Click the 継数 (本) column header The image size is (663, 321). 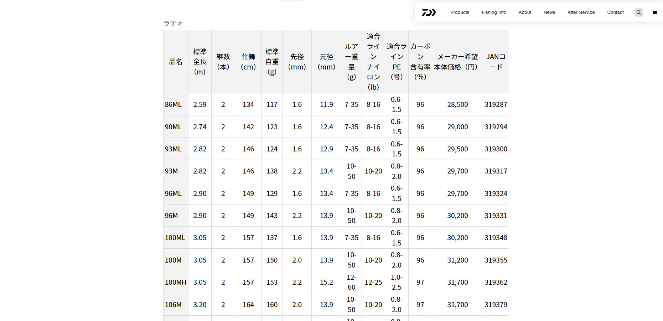pos(223,62)
